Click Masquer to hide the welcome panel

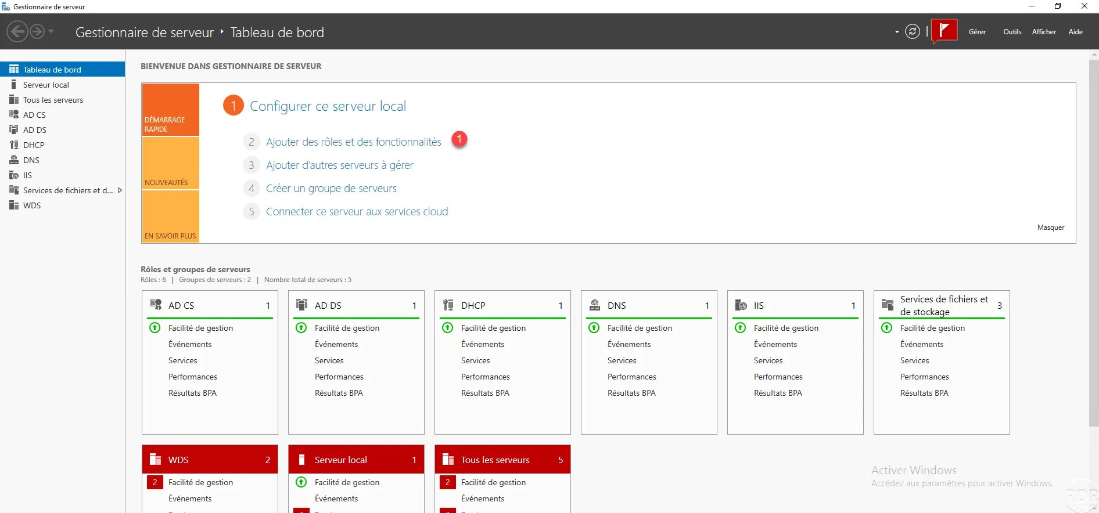[1050, 227]
